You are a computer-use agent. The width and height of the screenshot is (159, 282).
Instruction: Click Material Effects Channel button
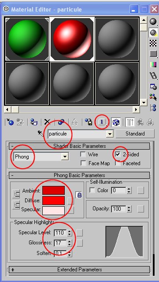102,122
